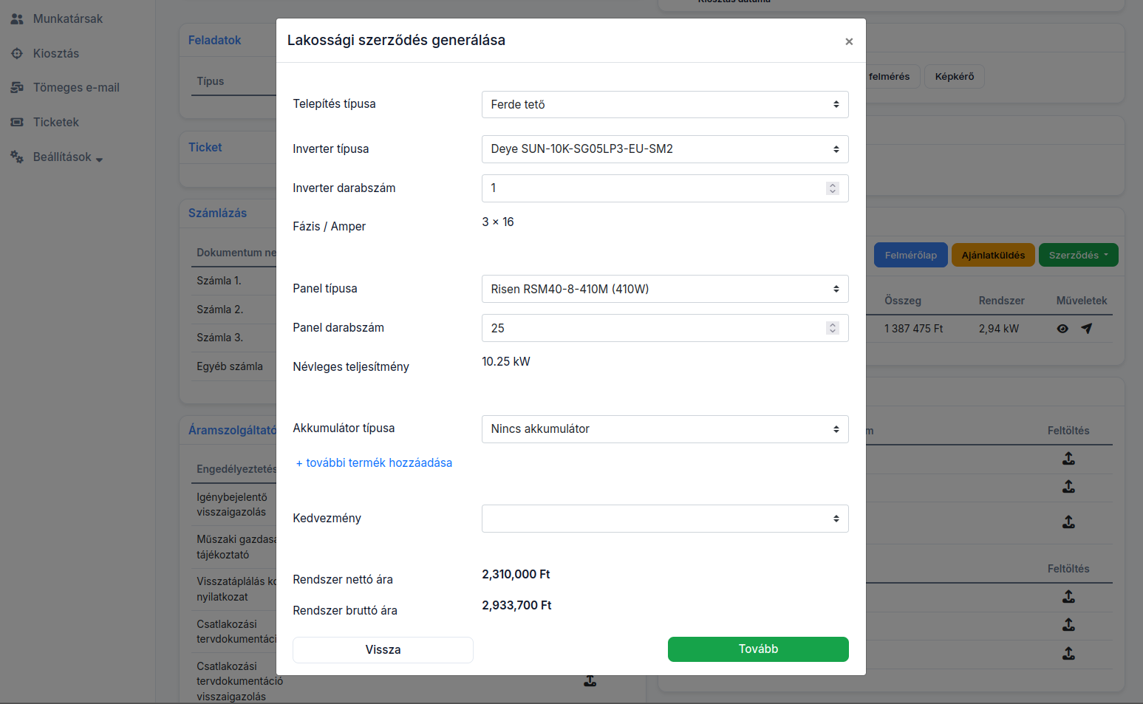Click the Beállítások gears icon

tap(17, 157)
